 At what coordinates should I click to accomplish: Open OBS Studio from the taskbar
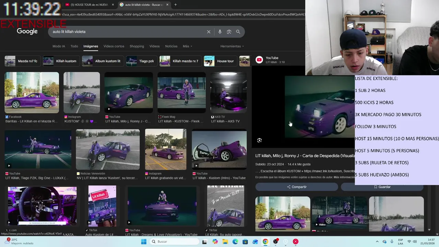275,242
